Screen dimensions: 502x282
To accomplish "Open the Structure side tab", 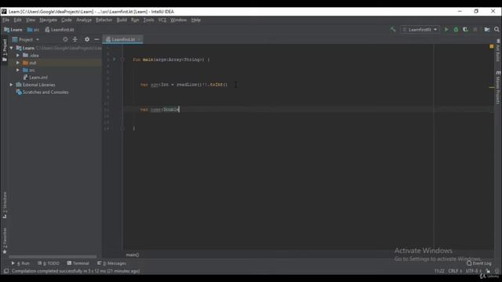I will point(5,205).
